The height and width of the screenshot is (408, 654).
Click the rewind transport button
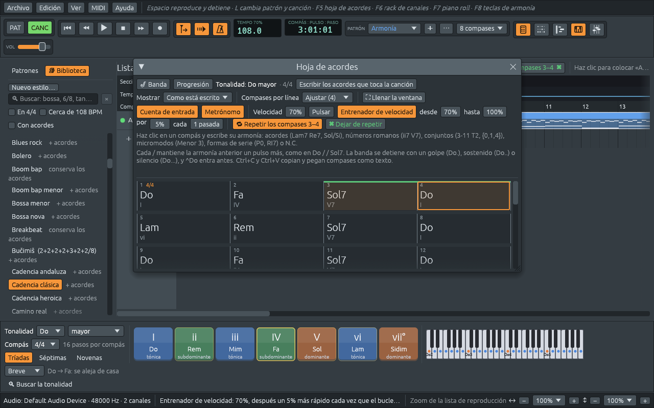point(86,29)
